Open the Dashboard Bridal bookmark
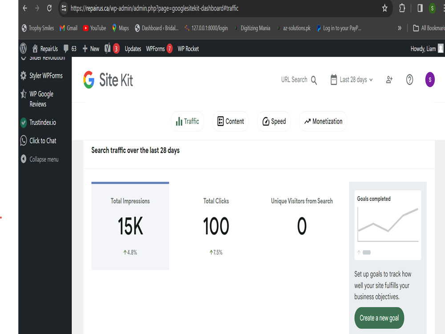Screen dimensions: 445x334 [x=157, y=28]
